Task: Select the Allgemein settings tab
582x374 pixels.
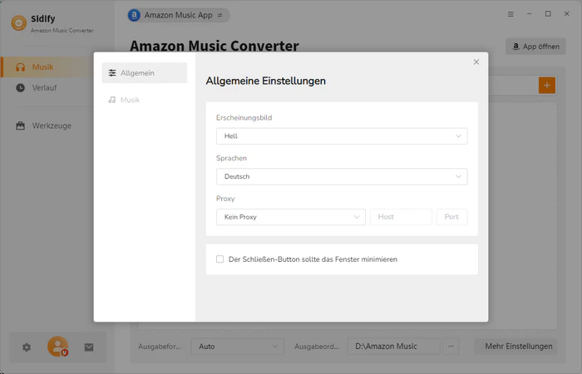Action: [145, 73]
